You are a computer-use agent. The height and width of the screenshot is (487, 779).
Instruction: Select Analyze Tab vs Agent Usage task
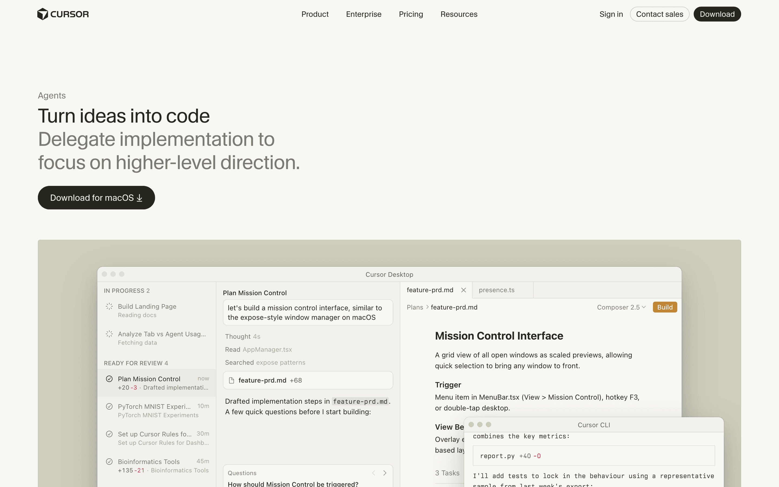[x=156, y=338]
